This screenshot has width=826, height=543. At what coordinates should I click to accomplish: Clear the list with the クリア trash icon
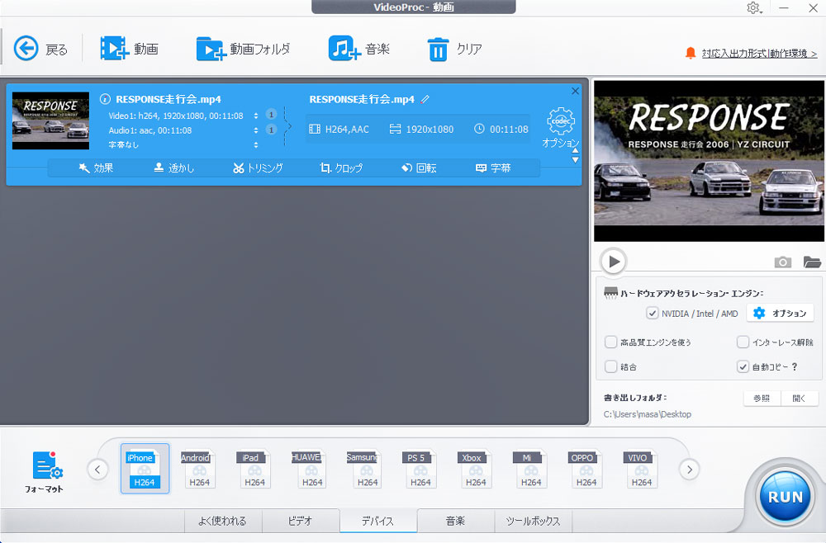(438, 49)
